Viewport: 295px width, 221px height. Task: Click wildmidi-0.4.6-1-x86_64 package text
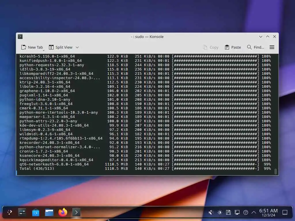(x=46, y=134)
